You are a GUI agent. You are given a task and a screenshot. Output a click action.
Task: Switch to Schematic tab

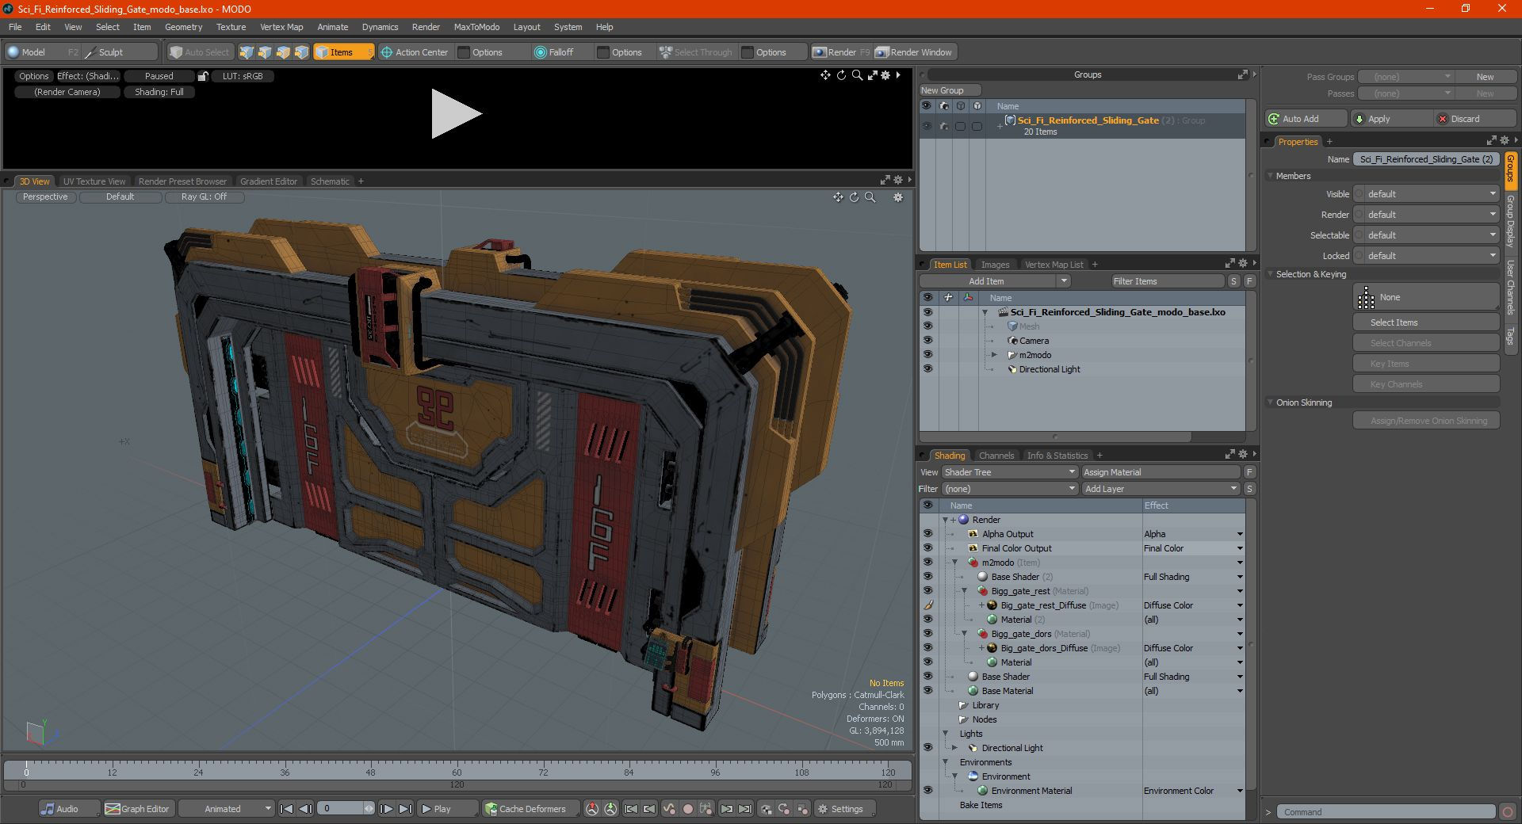[330, 181]
